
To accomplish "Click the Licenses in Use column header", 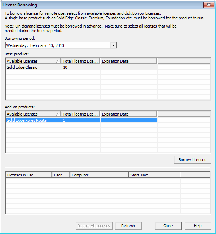I will click(29, 175).
